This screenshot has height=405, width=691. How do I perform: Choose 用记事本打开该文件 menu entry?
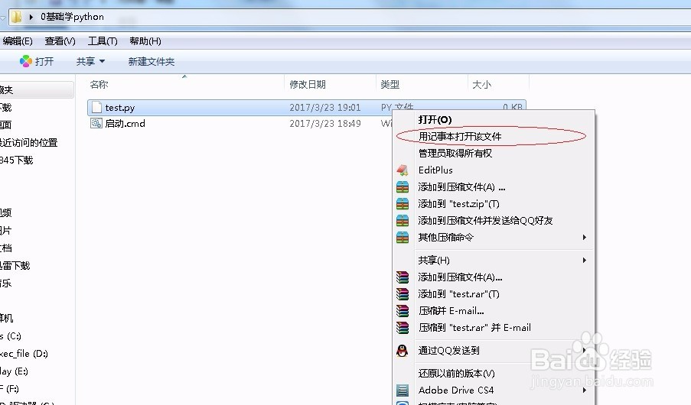460,137
